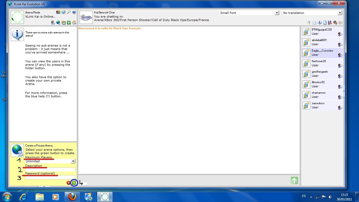Select user illimytics92 in list

322,84
